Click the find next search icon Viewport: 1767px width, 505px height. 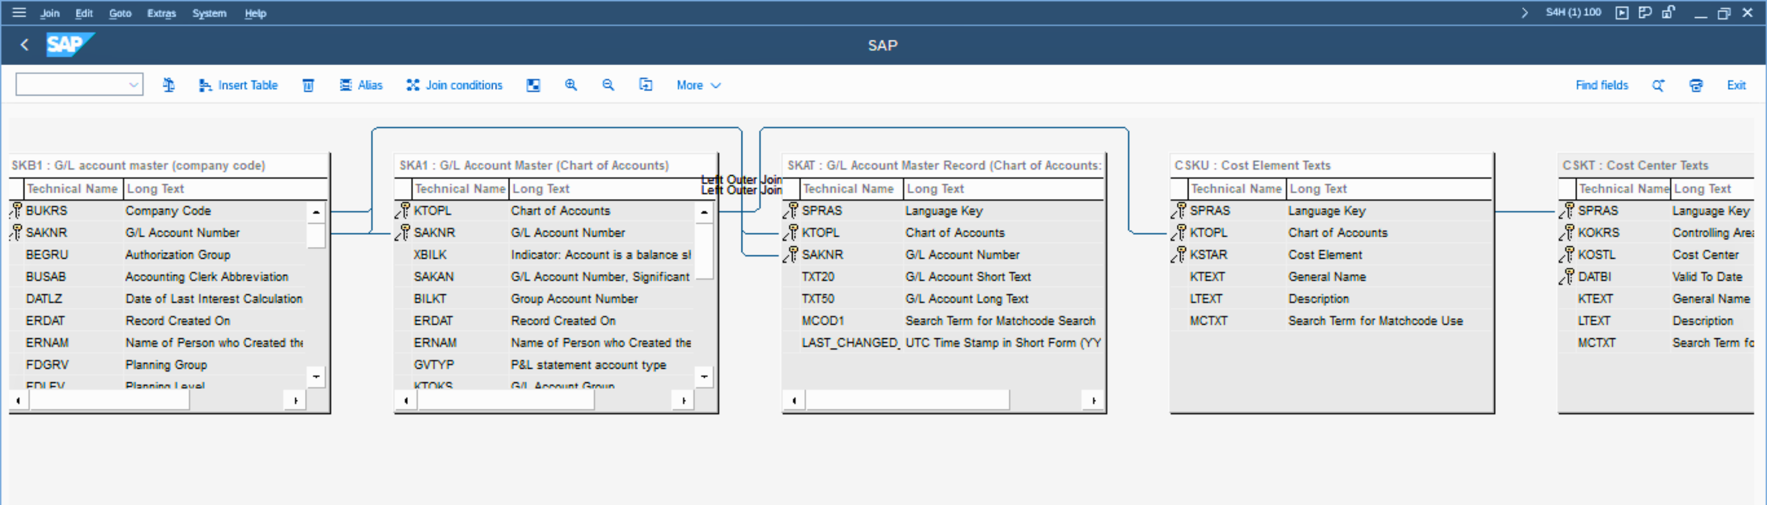point(1658,85)
